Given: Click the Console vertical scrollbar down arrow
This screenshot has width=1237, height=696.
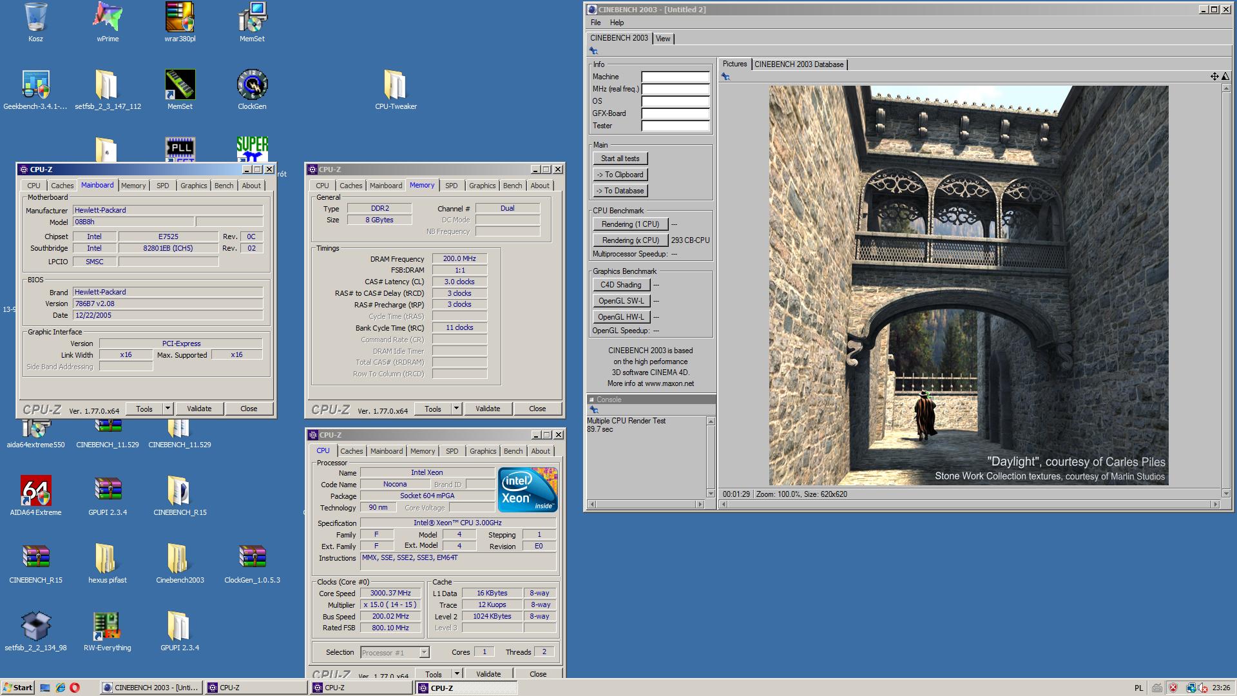Looking at the screenshot, I should tap(711, 494).
